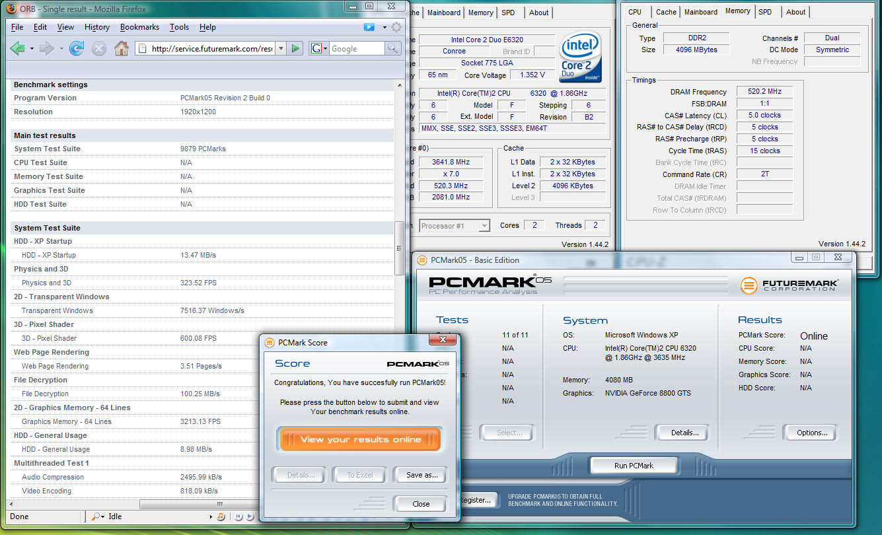Click the CAS# Latency value 5.0 clocks
This screenshot has width=882, height=535.
coord(766,115)
